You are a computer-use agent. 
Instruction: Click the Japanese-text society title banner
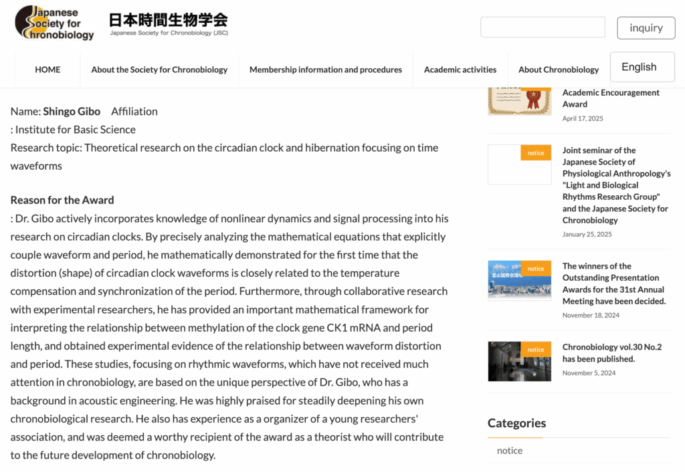(x=169, y=25)
